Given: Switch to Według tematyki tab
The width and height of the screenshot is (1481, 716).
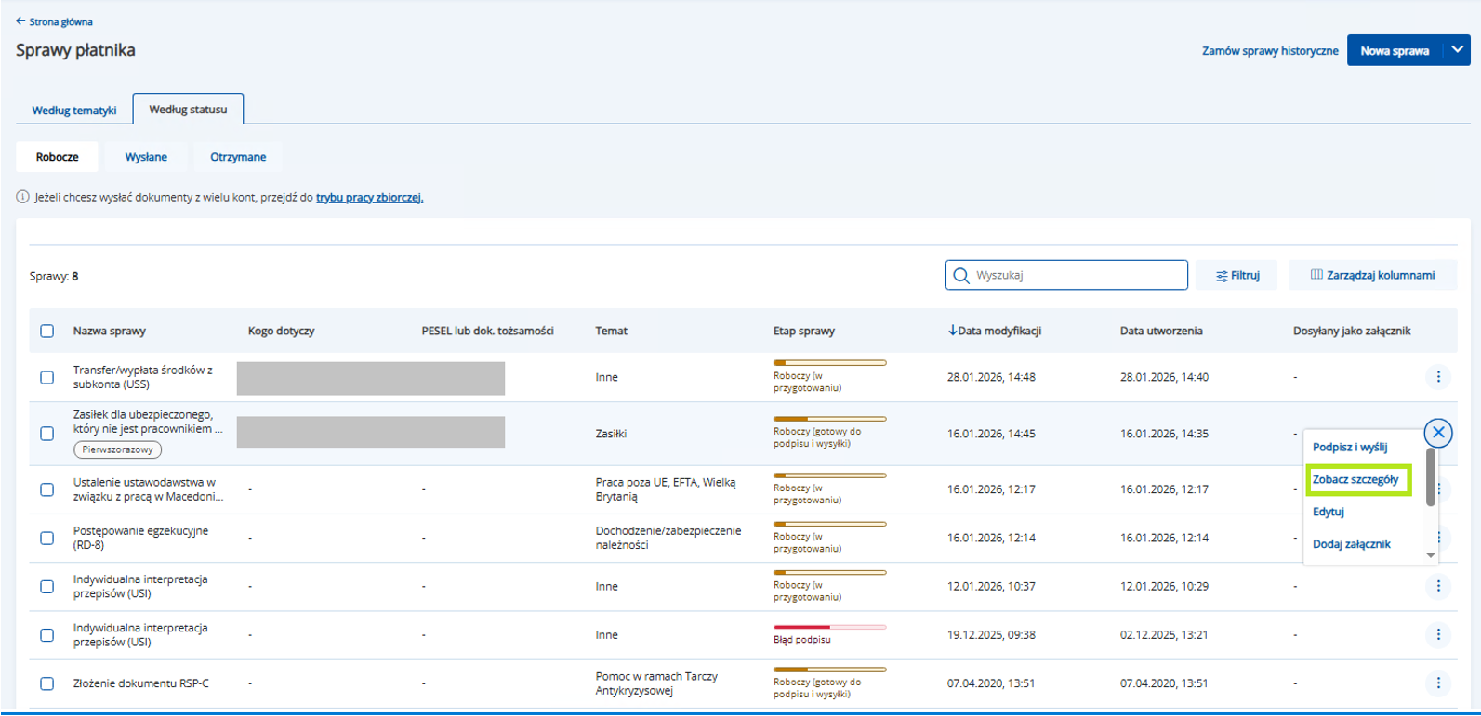Looking at the screenshot, I should (74, 111).
